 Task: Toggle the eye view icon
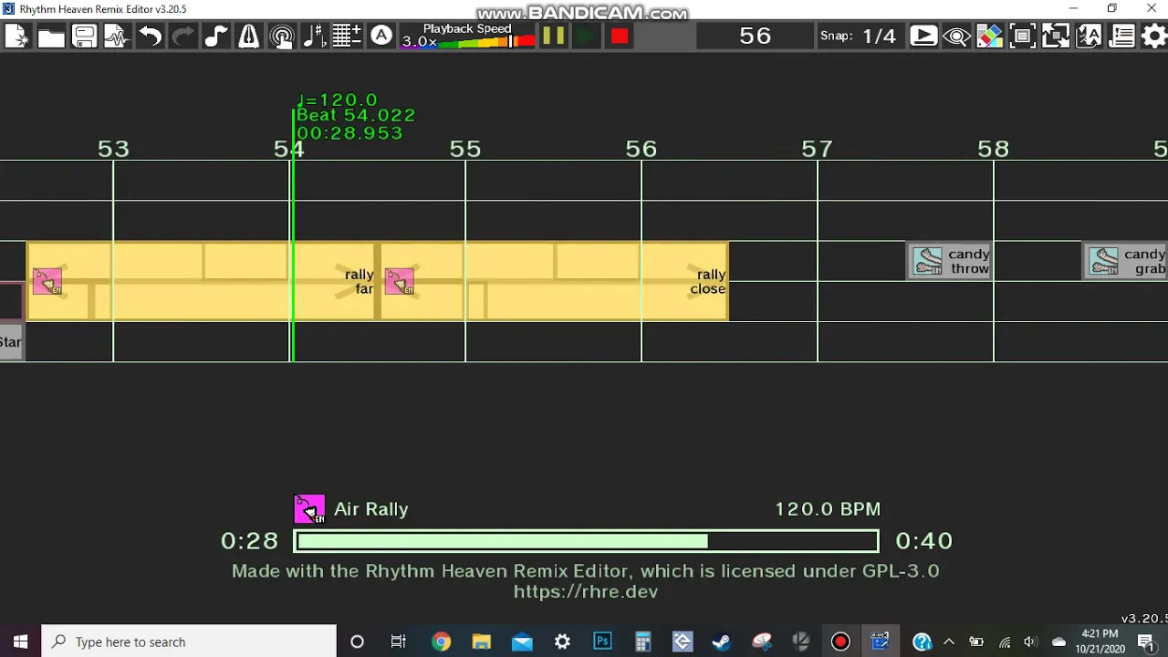[x=956, y=36]
